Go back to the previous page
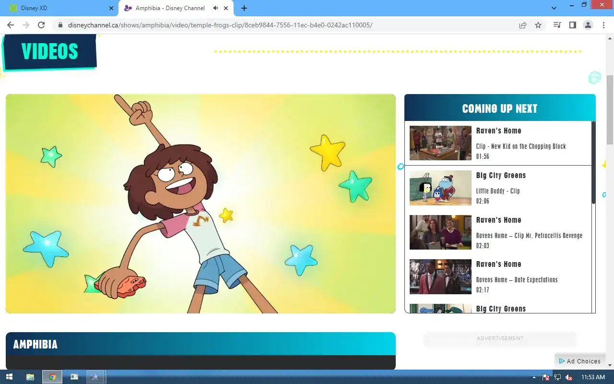The image size is (614, 384). tap(11, 25)
